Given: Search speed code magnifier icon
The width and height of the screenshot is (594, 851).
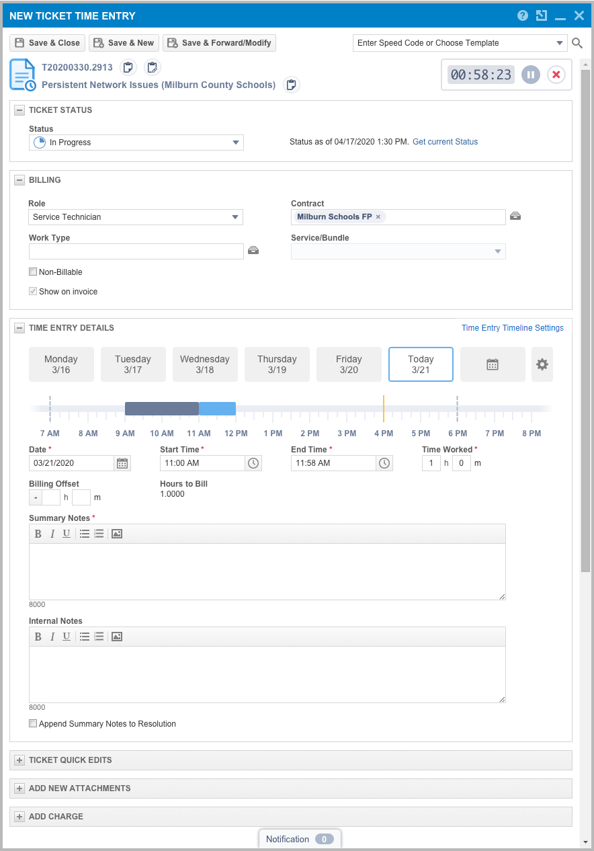Looking at the screenshot, I should 577,43.
